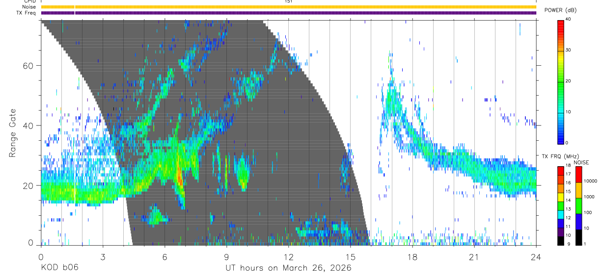Click the red top of the power color bar
The width and height of the screenshot is (603, 278).
point(561,25)
